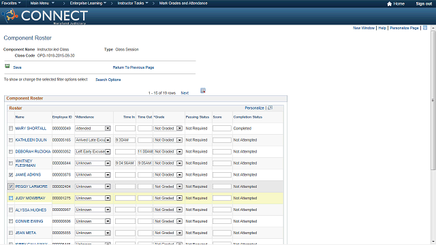Image resolution: width=436 pixels, height=245 pixels.
Task: Click the Home house icon
Action: point(389,3)
